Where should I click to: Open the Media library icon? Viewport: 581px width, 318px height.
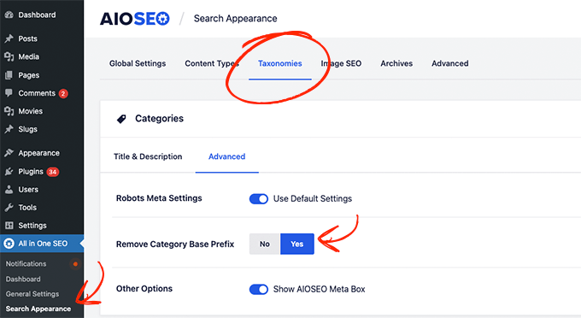click(9, 56)
